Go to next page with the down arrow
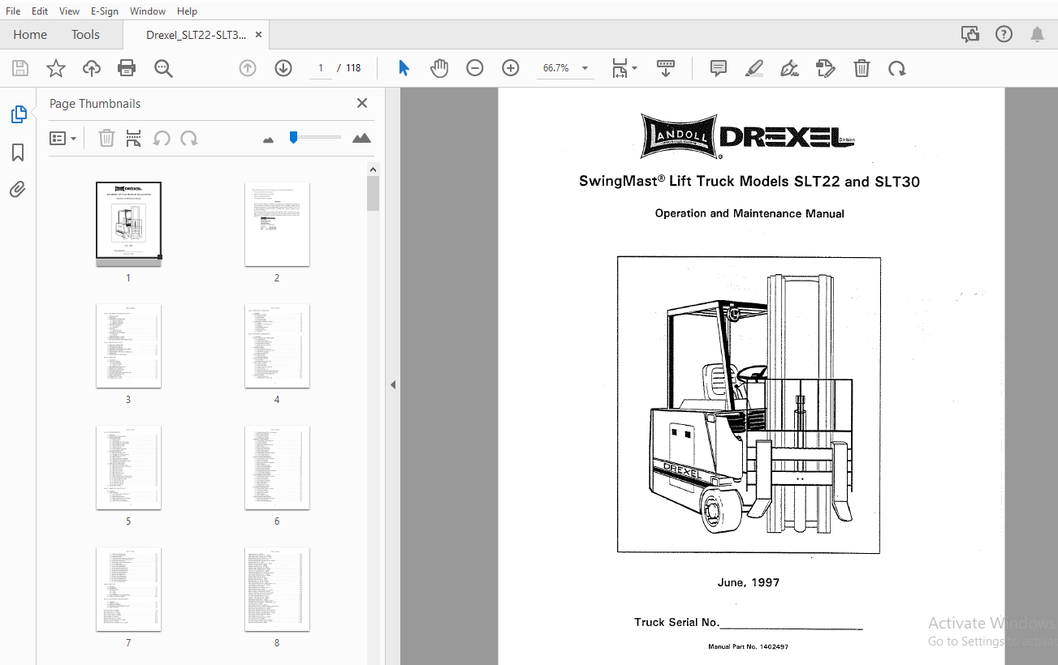Image resolution: width=1058 pixels, height=665 pixels. click(x=283, y=68)
